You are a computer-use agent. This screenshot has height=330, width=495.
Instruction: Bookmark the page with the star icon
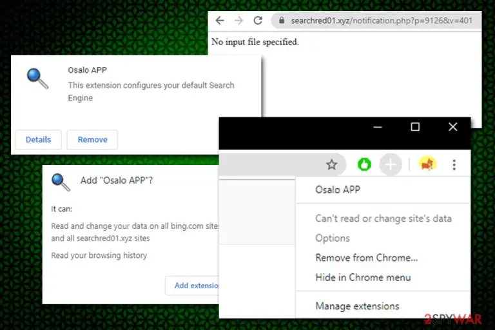(x=331, y=164)
